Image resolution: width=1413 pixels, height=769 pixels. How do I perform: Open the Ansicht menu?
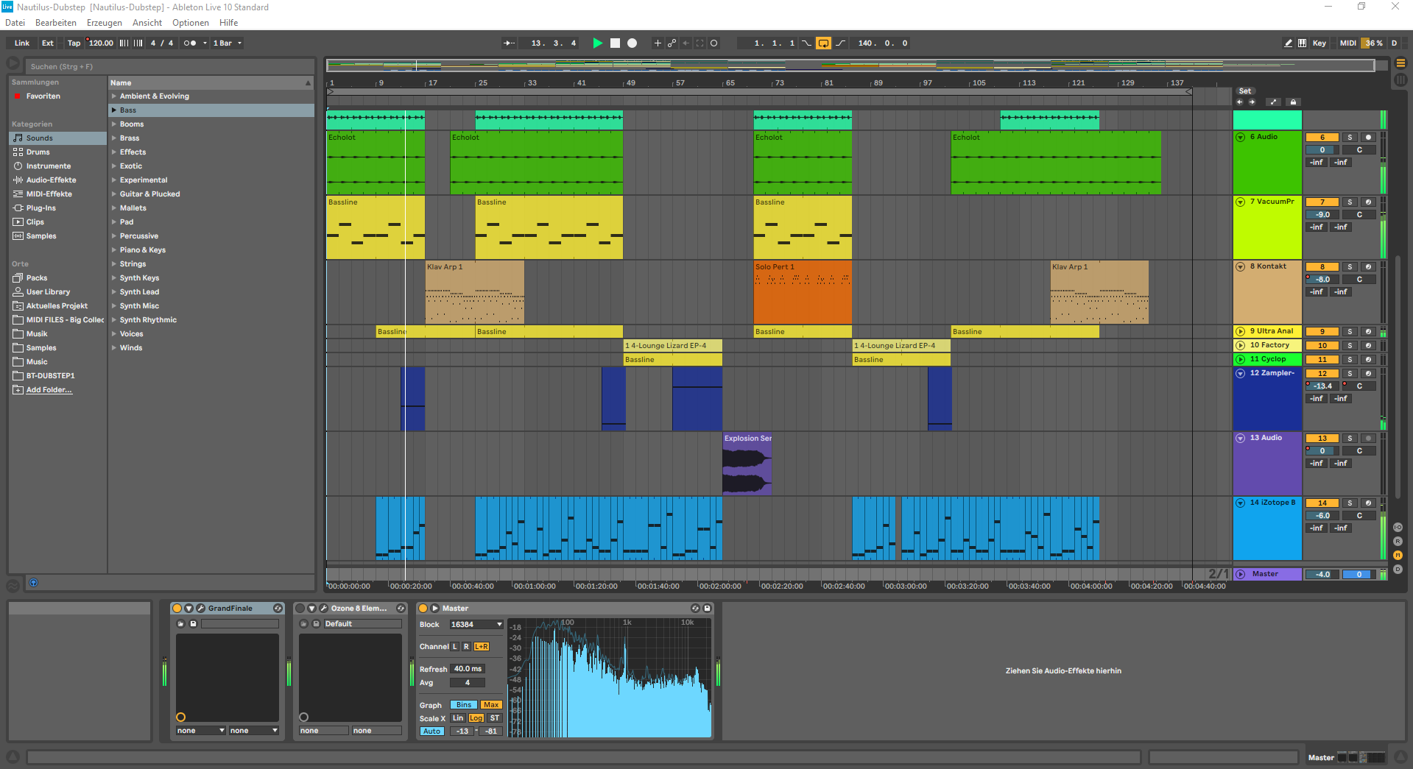click(x=147, y=23)
